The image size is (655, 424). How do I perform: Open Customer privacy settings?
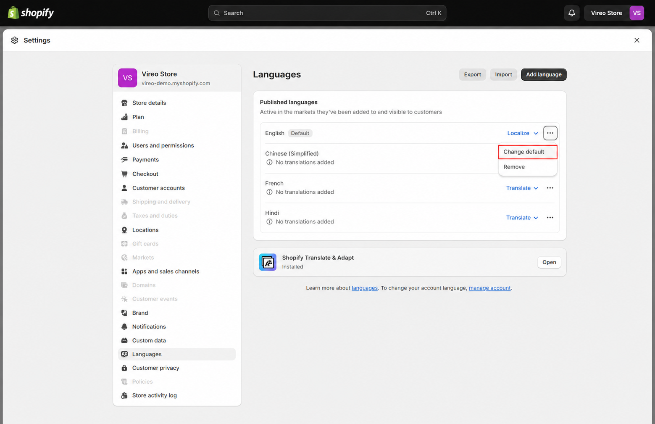177,368
